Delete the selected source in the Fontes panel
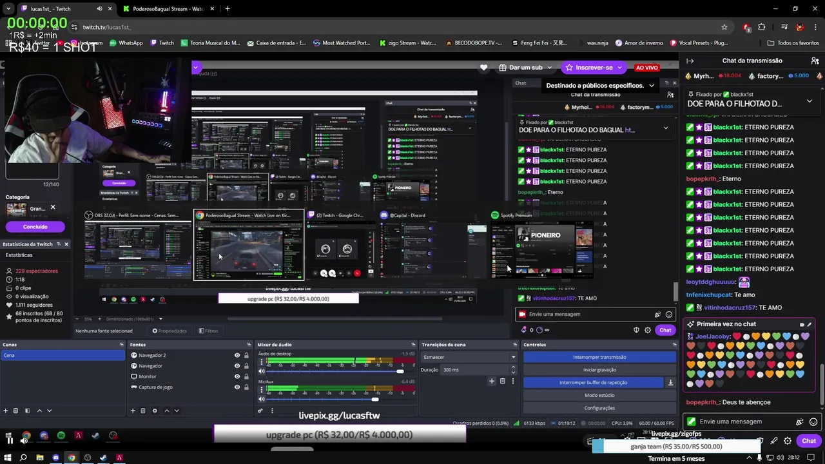The width and height of the screenshot is (825, 464). [x=143, y=411]
